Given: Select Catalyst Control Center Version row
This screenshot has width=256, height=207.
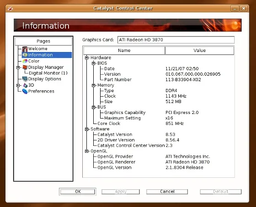Looking at the screenshot, I should [x=159, y=145].
